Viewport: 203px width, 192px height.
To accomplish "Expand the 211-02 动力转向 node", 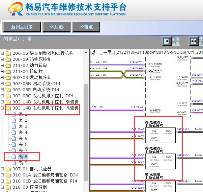I will pyautogui.click(x=2, y=65).
